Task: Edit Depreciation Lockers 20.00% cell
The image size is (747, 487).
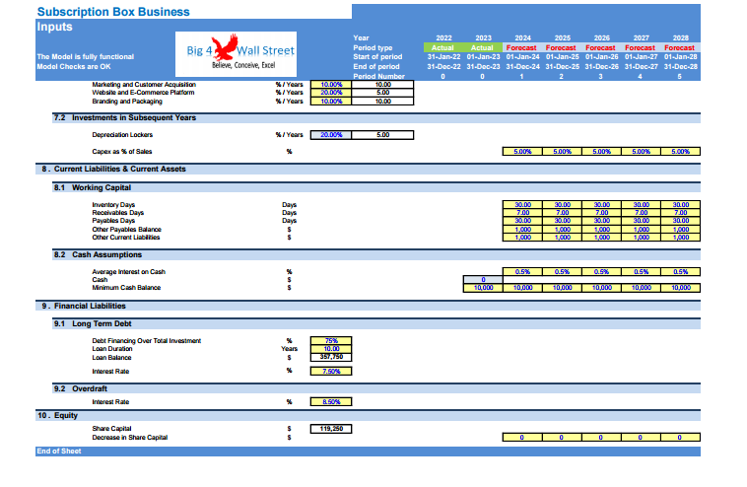Action: [x=331, y=135]
